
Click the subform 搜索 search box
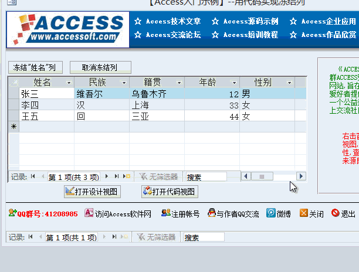point(206,177)
